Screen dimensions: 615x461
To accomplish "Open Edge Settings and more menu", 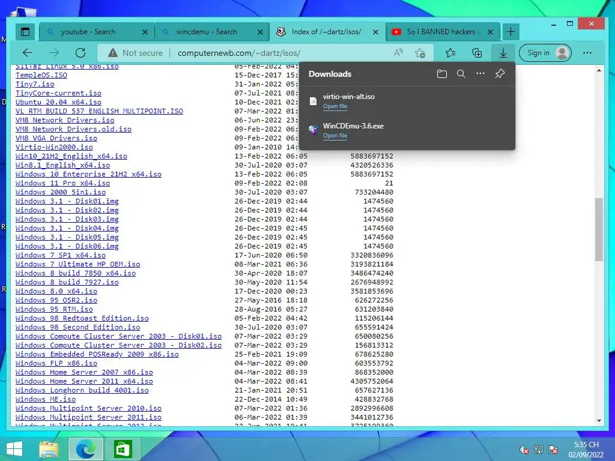I will coord(587,53).
